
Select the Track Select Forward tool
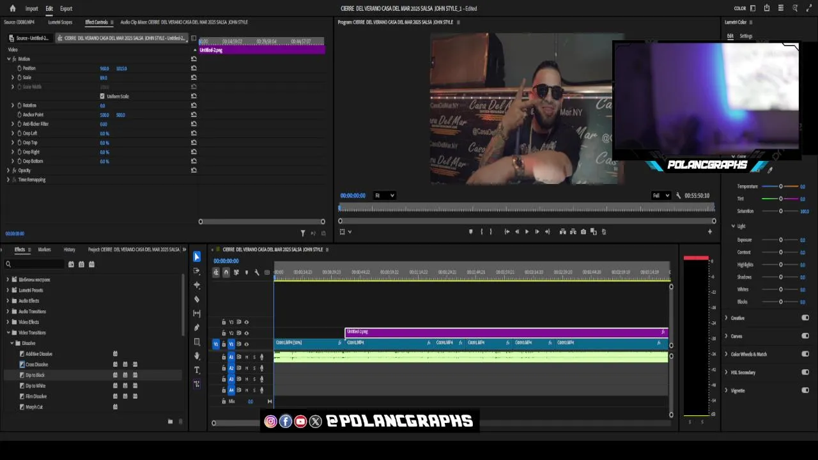pos(197,271)
